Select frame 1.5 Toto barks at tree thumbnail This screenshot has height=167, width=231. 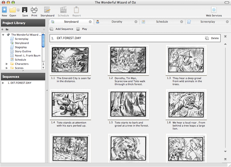pyautogui.click(x=128, y=104)
